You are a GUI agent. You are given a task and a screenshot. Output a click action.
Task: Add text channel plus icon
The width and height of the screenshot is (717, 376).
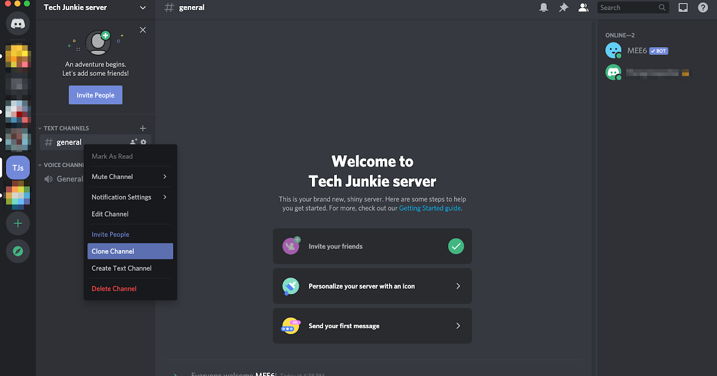(x=143, y=128)
